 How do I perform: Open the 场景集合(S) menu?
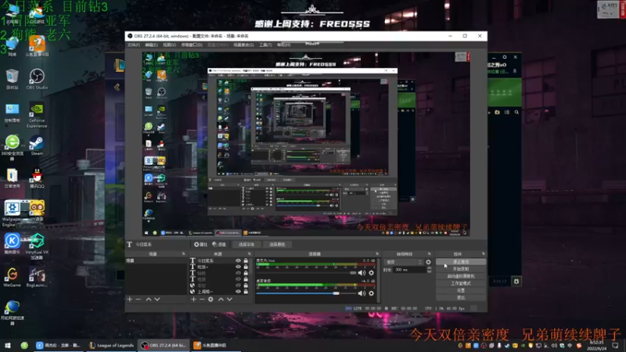click(243, 45)
